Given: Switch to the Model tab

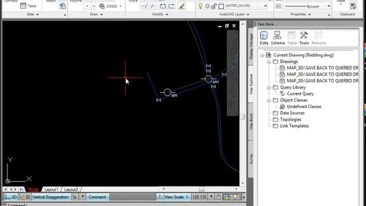Looking at the screenshot, I should coord(33,189).
